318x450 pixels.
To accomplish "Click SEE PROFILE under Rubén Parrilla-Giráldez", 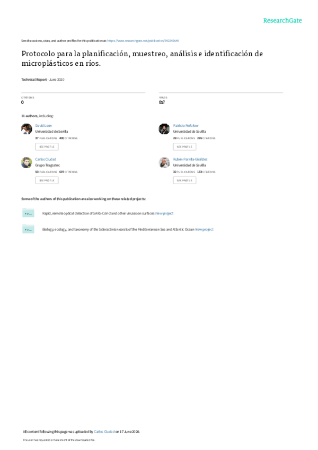I will (x=184, y=180).
